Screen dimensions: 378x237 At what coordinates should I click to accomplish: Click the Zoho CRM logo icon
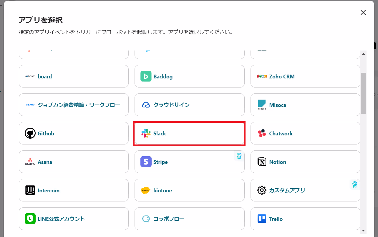262,76
